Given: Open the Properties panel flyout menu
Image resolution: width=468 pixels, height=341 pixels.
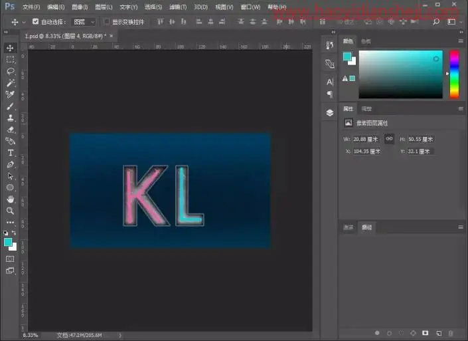Looking at the screenshot, I should 461,109.
